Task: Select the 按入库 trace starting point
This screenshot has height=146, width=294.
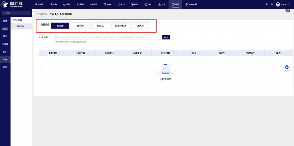Action: click(140, 26)
